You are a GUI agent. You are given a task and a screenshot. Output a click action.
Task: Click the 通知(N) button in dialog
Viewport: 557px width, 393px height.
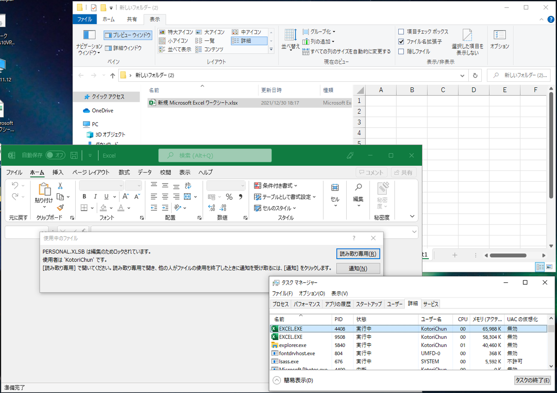[358, 269]
